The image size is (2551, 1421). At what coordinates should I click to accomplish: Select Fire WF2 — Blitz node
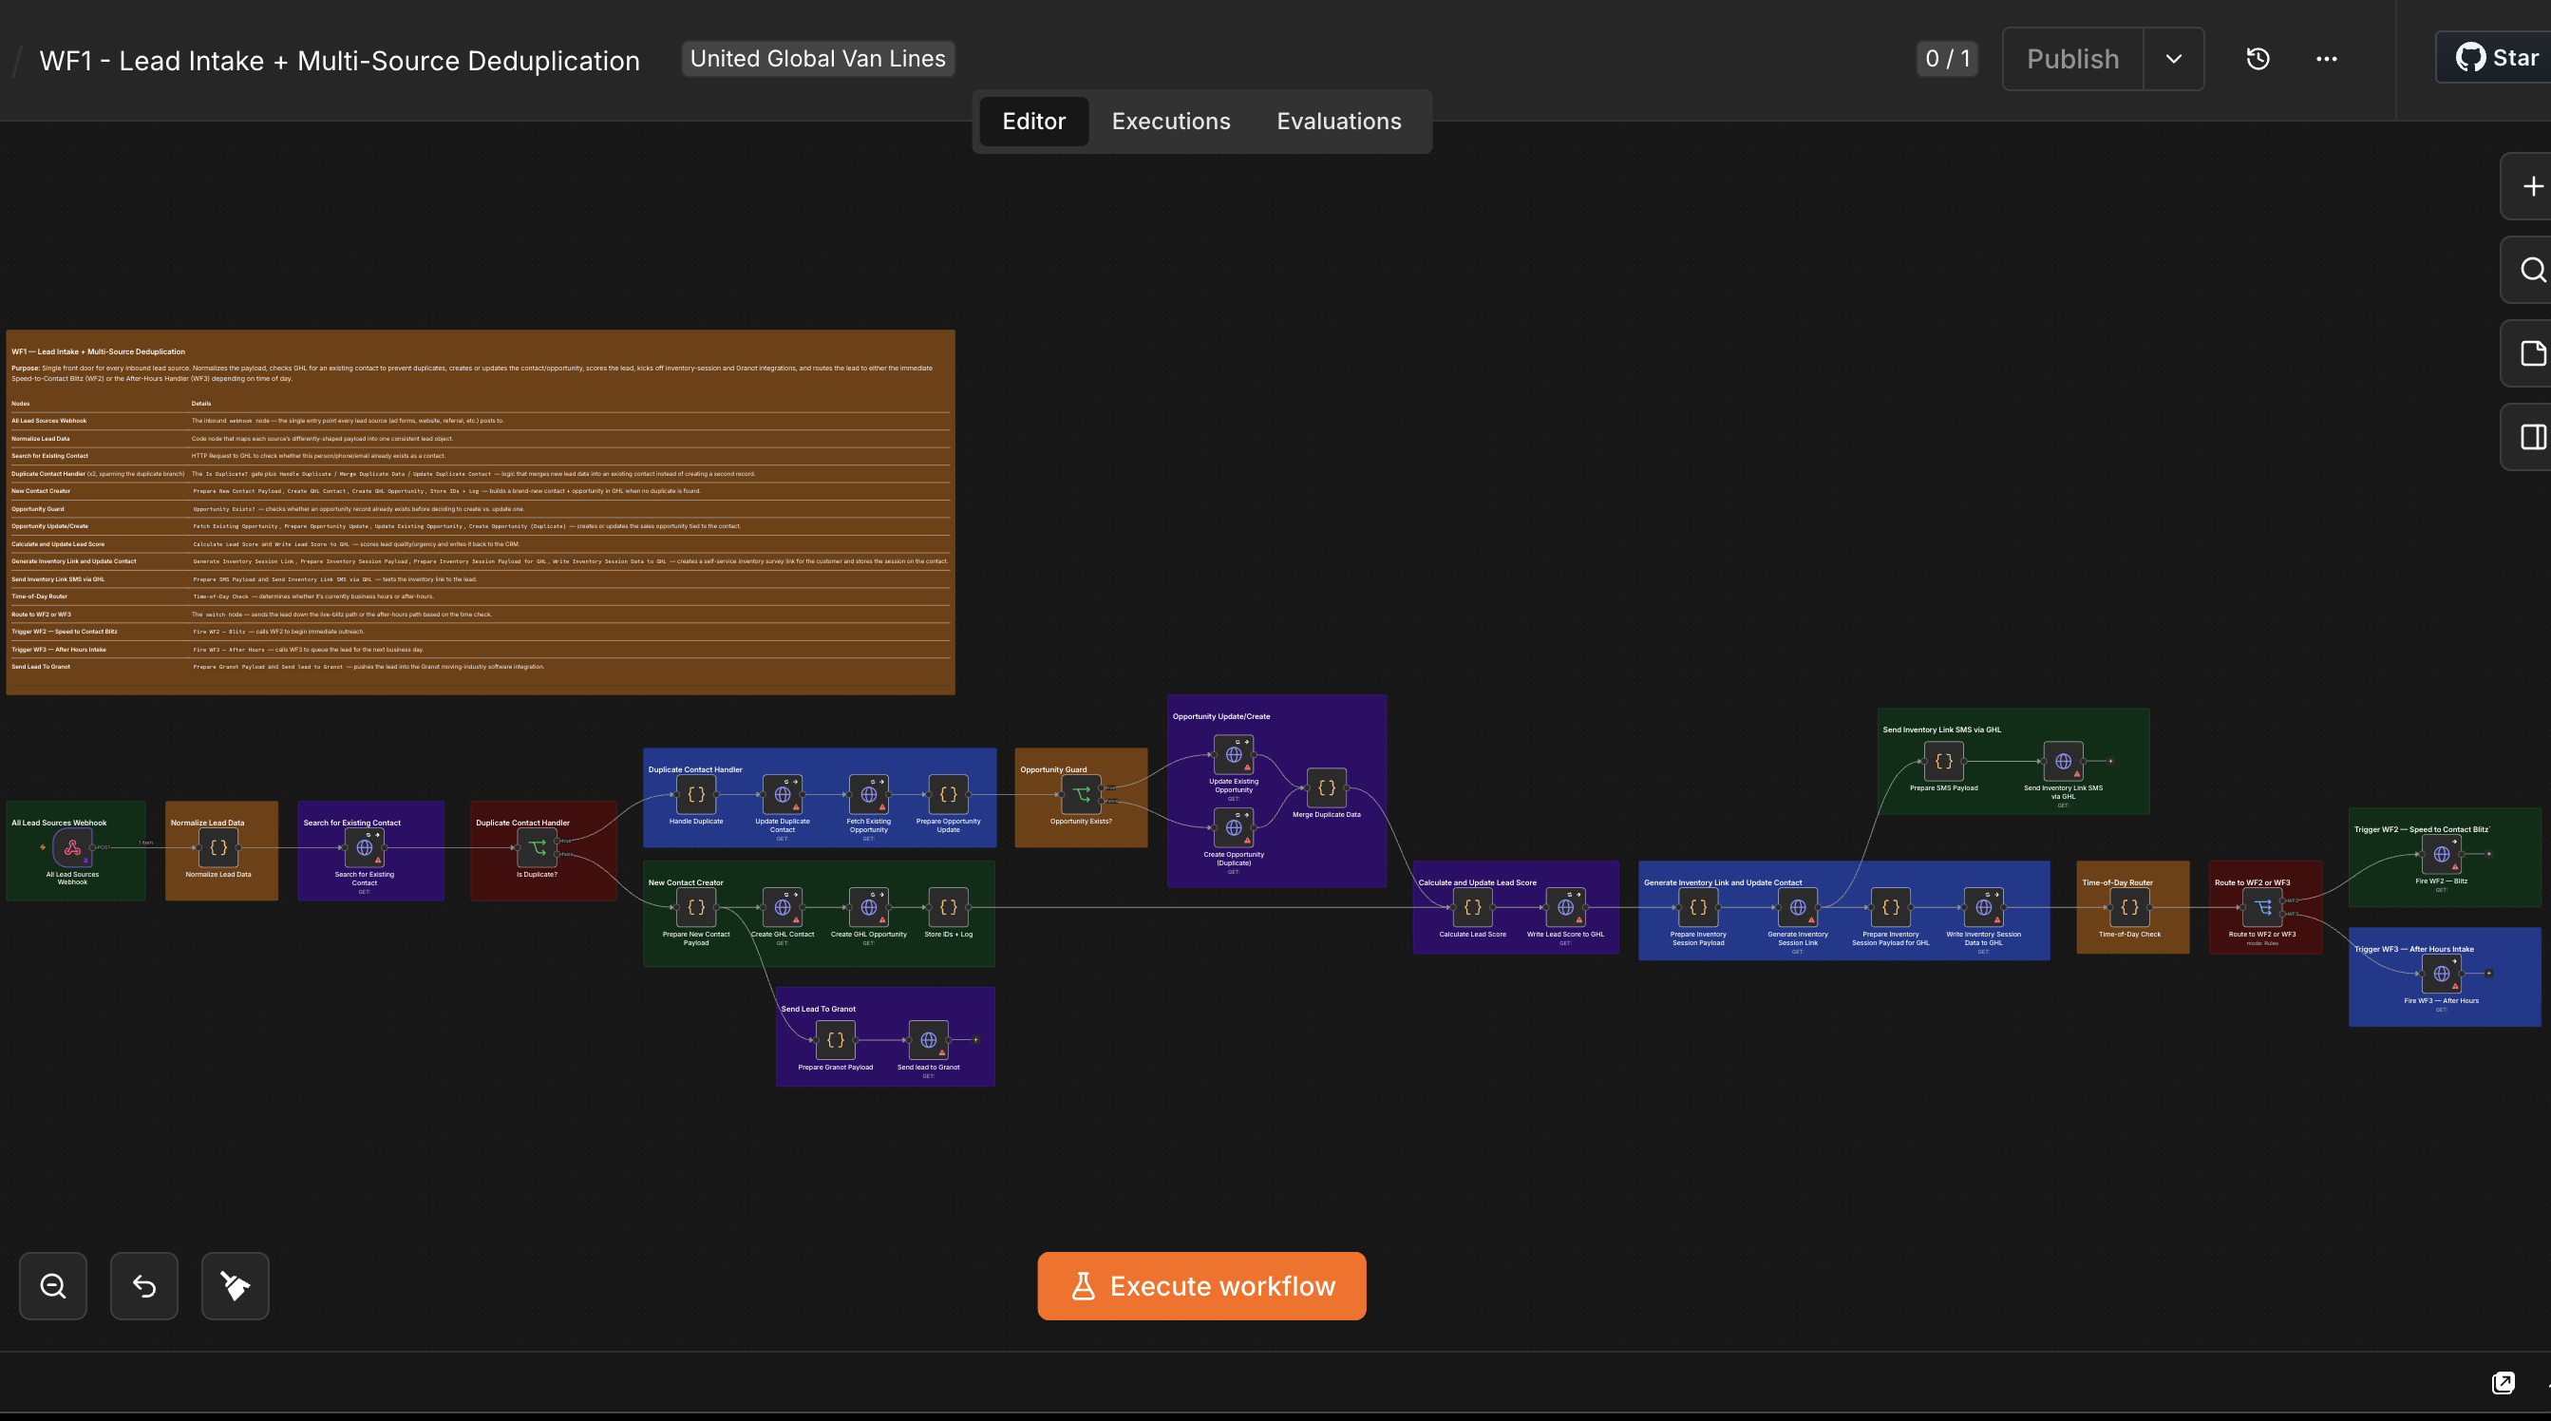(x=2442, y=854)
